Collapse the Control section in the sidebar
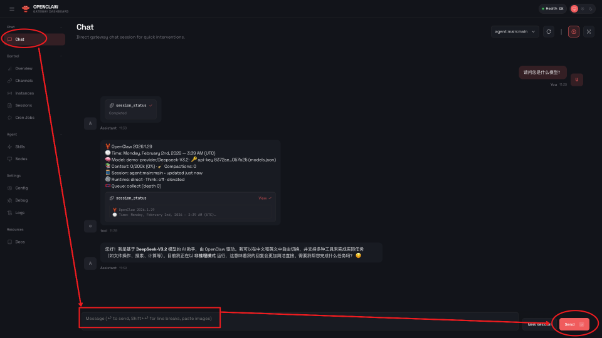Image resolution: width=602 pixels, height=338 pixels. [x=61, y=56]
